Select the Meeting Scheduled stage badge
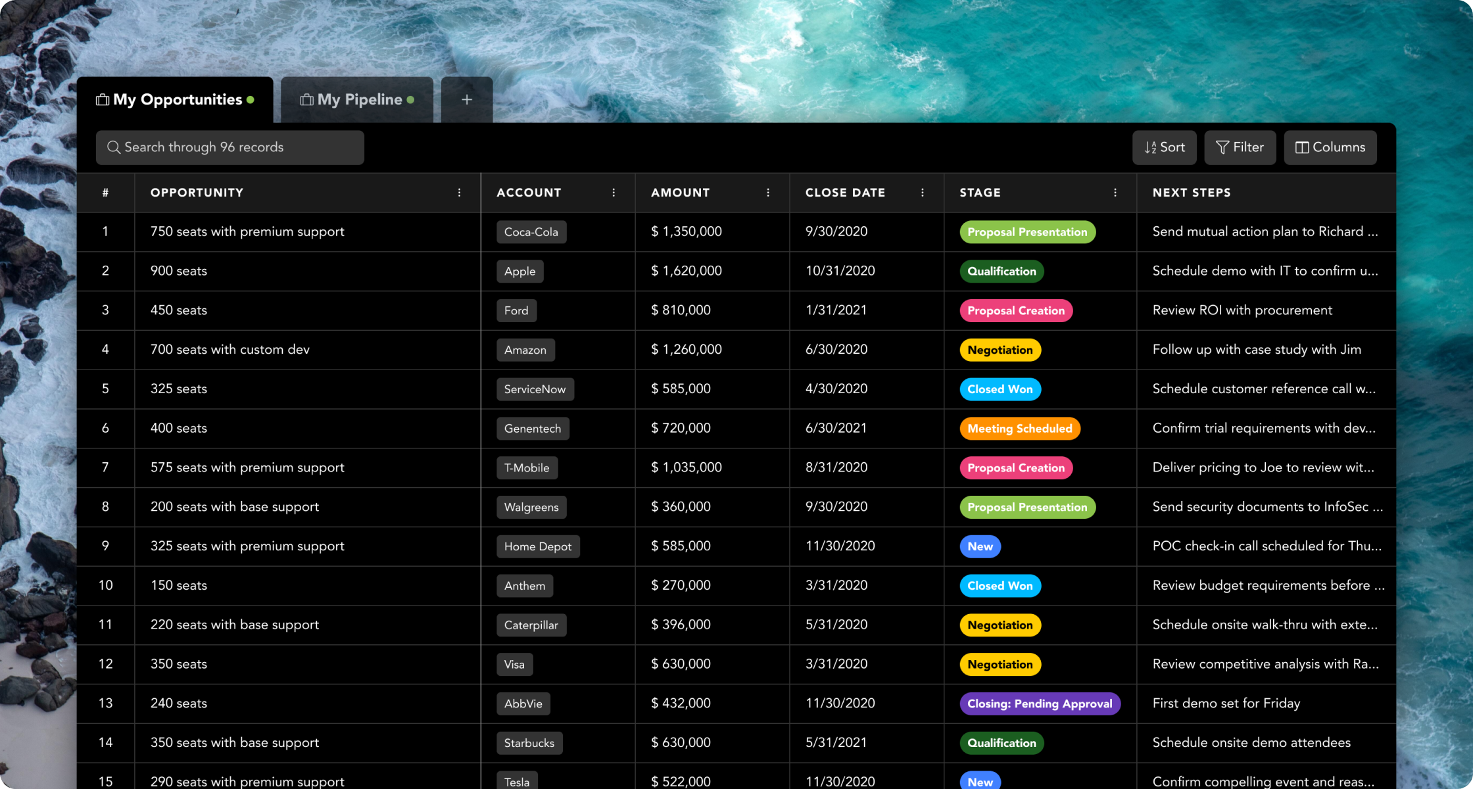 coord(1019,429)
